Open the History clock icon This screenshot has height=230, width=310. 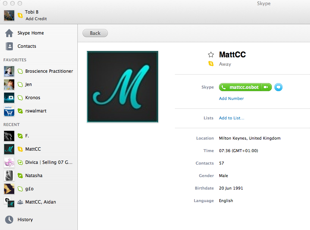tap(9, 220)
